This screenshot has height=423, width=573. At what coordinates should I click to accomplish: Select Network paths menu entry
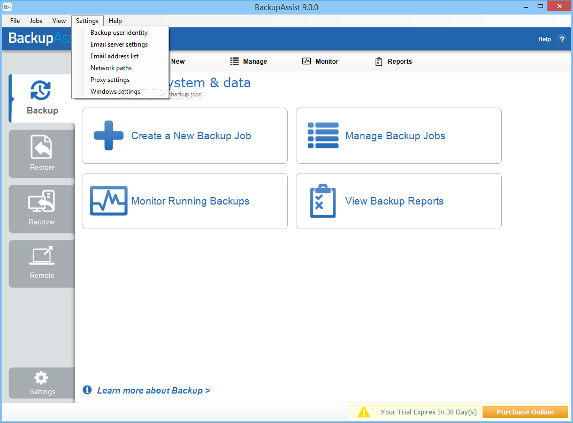[x=120, y=67]
